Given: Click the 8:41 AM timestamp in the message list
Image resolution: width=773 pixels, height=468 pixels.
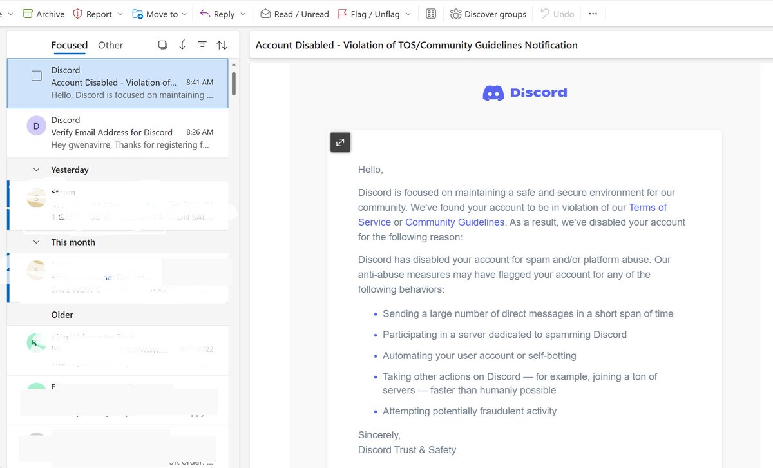Looking at the screenshot, I should point(200,83).
